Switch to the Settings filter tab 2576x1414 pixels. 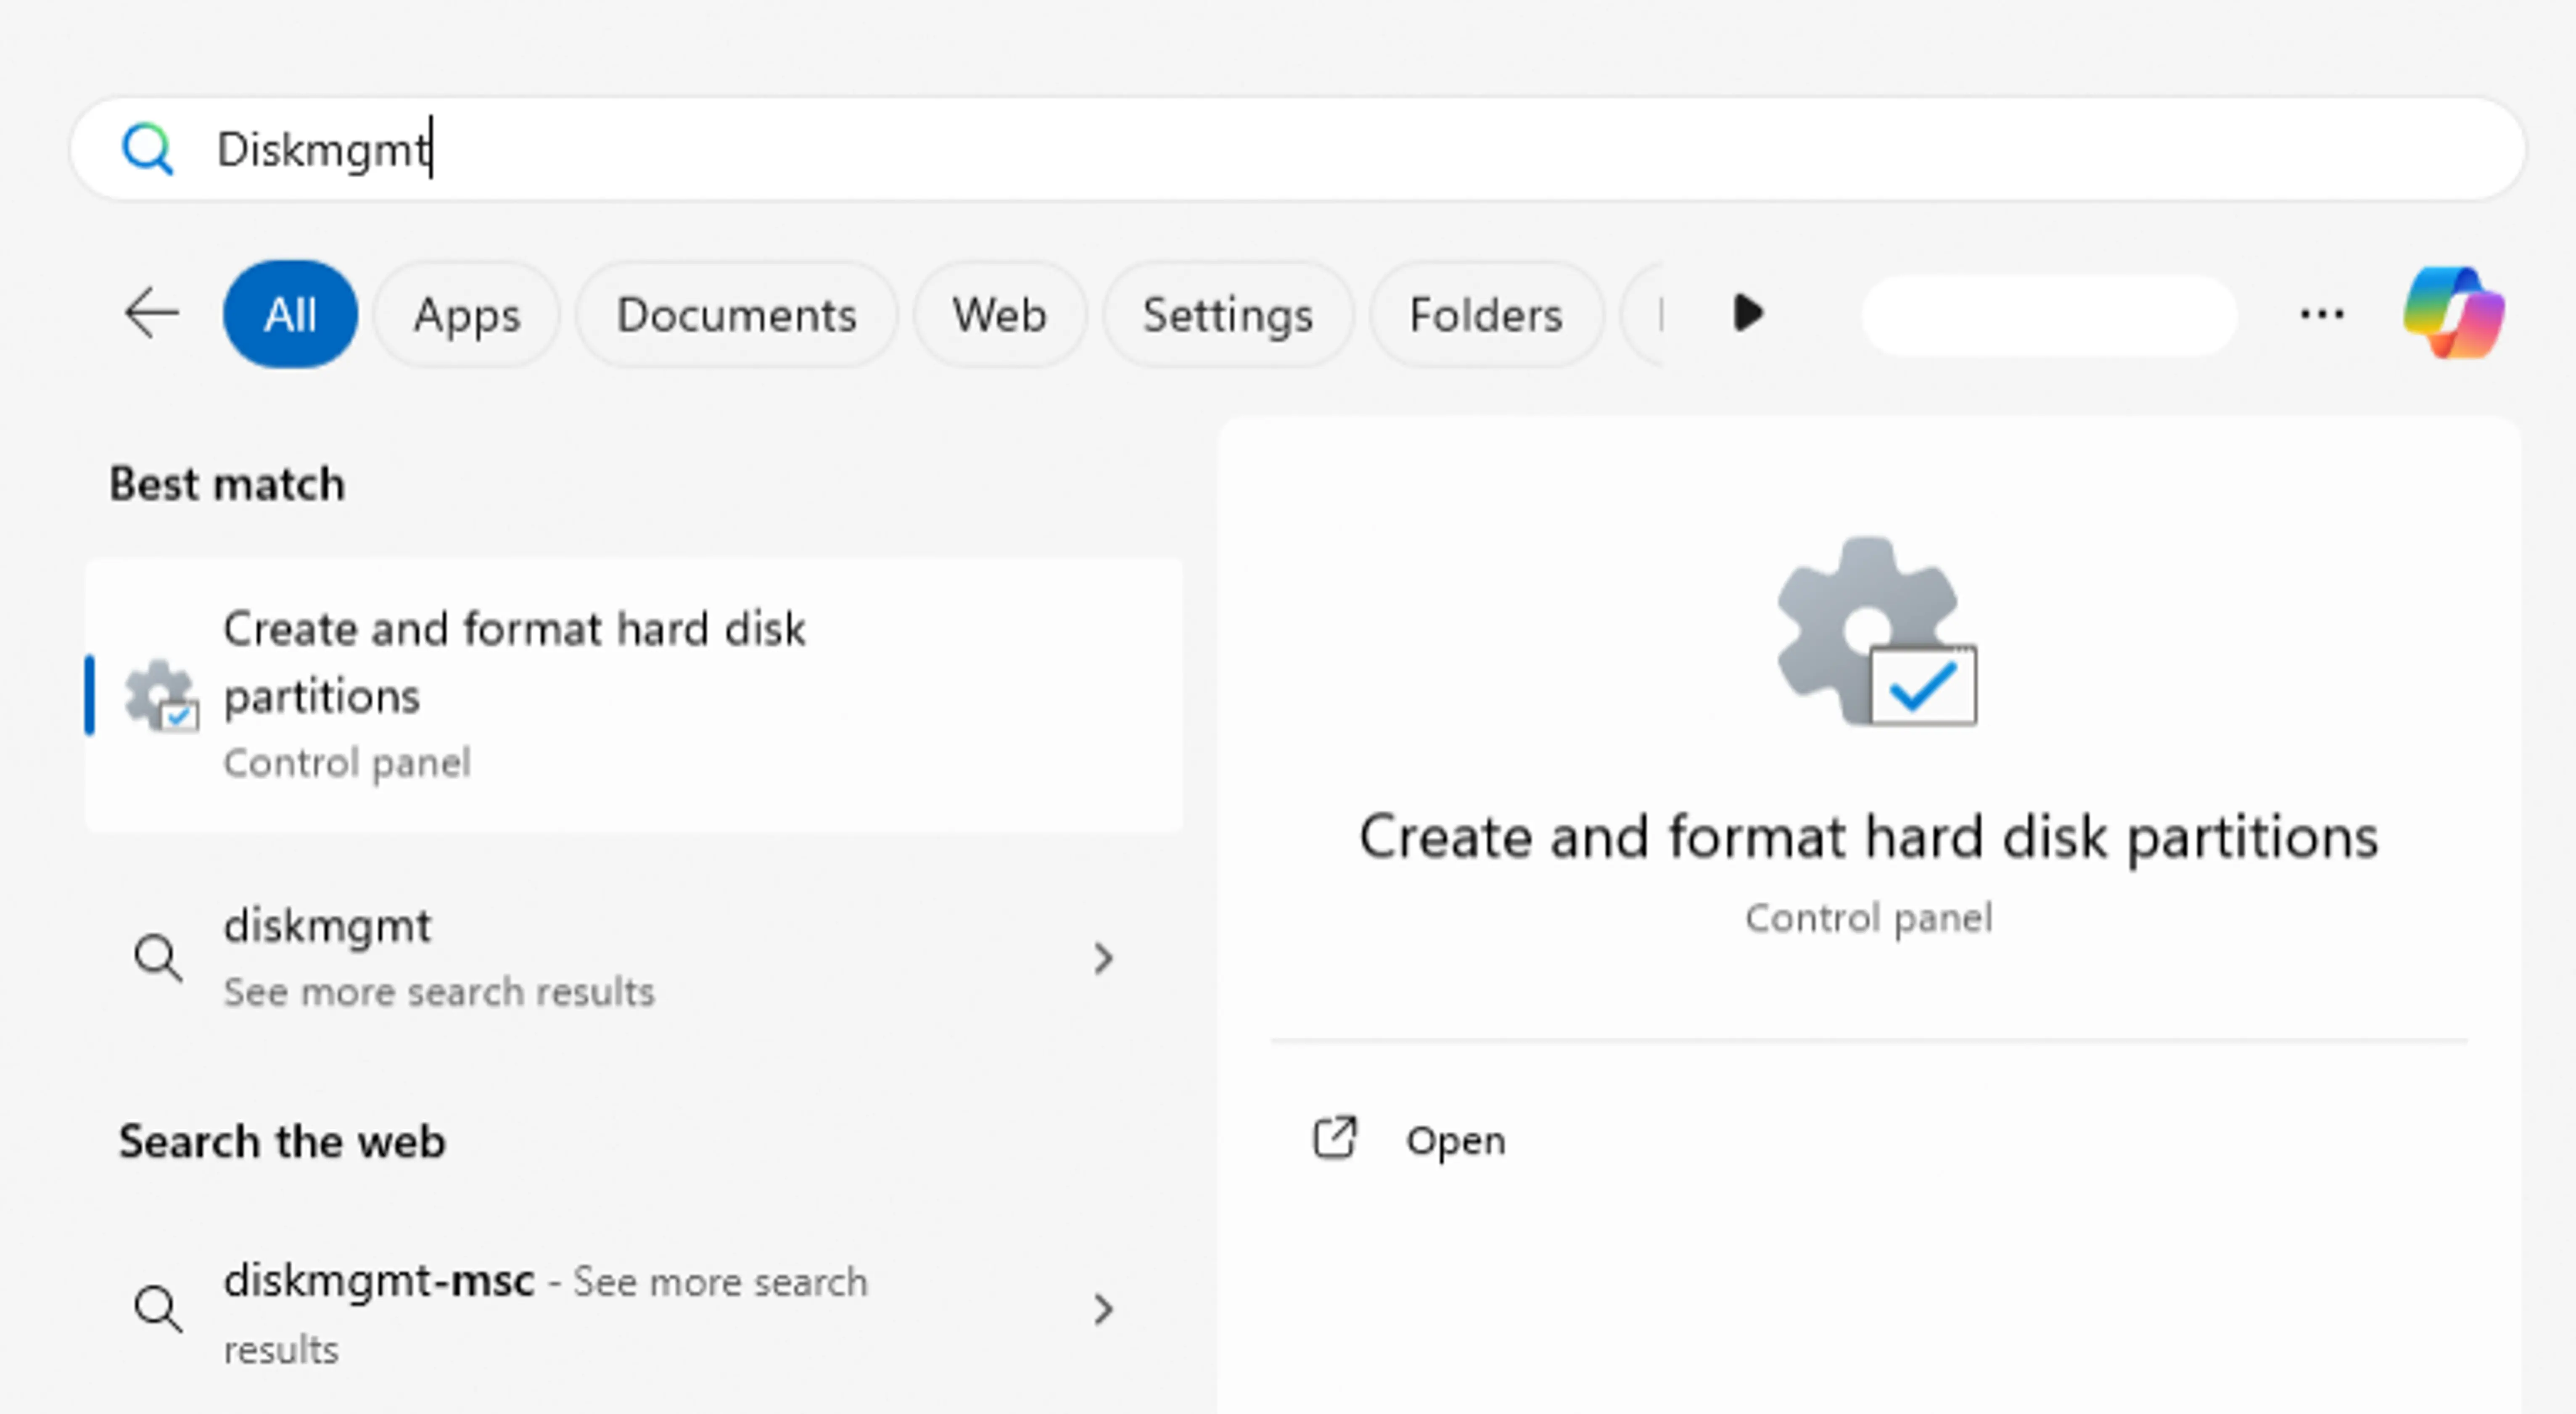coord(1228,314)
